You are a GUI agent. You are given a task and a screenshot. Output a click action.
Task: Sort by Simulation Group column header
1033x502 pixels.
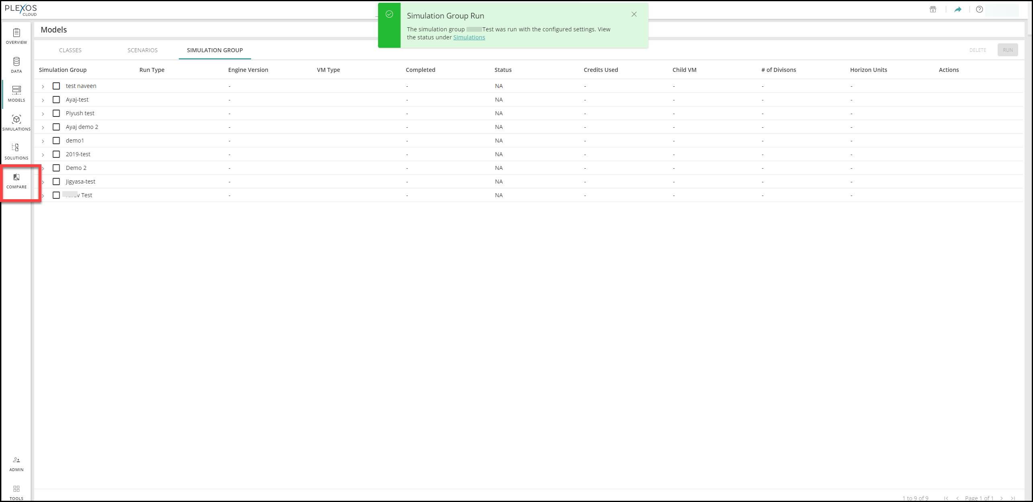[x=63, y=70]
